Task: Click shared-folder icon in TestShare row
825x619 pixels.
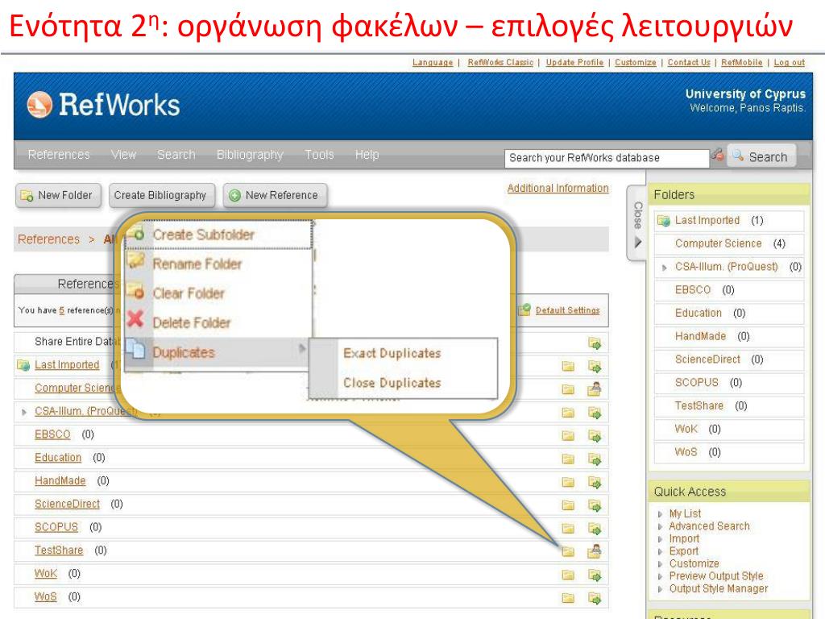Action: [595, 550]
